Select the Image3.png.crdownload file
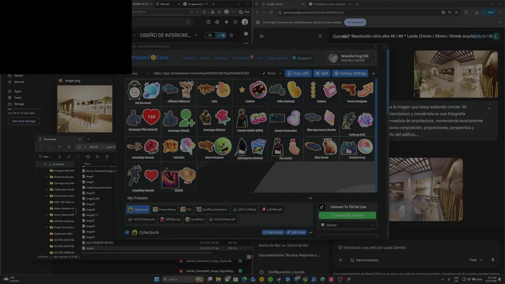The width and height of the screenshot is (505, 284). (99, 187)
